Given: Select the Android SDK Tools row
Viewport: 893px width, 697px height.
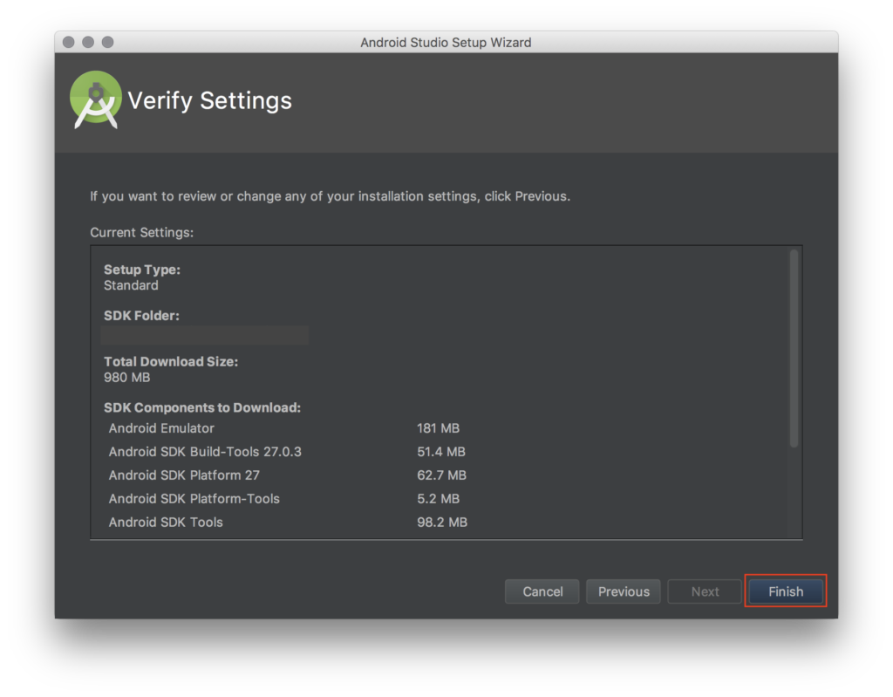Looking at the screenshot, I should [289, 522].
